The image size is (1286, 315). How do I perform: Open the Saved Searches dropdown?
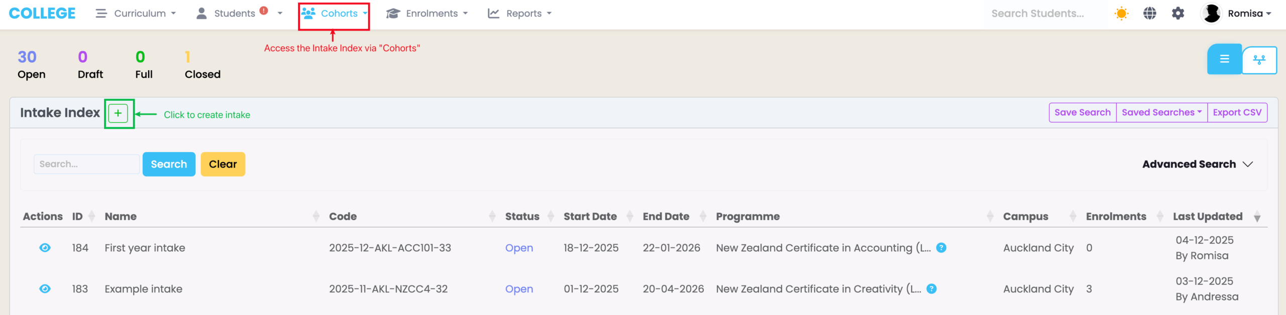tap(1161, 112)
